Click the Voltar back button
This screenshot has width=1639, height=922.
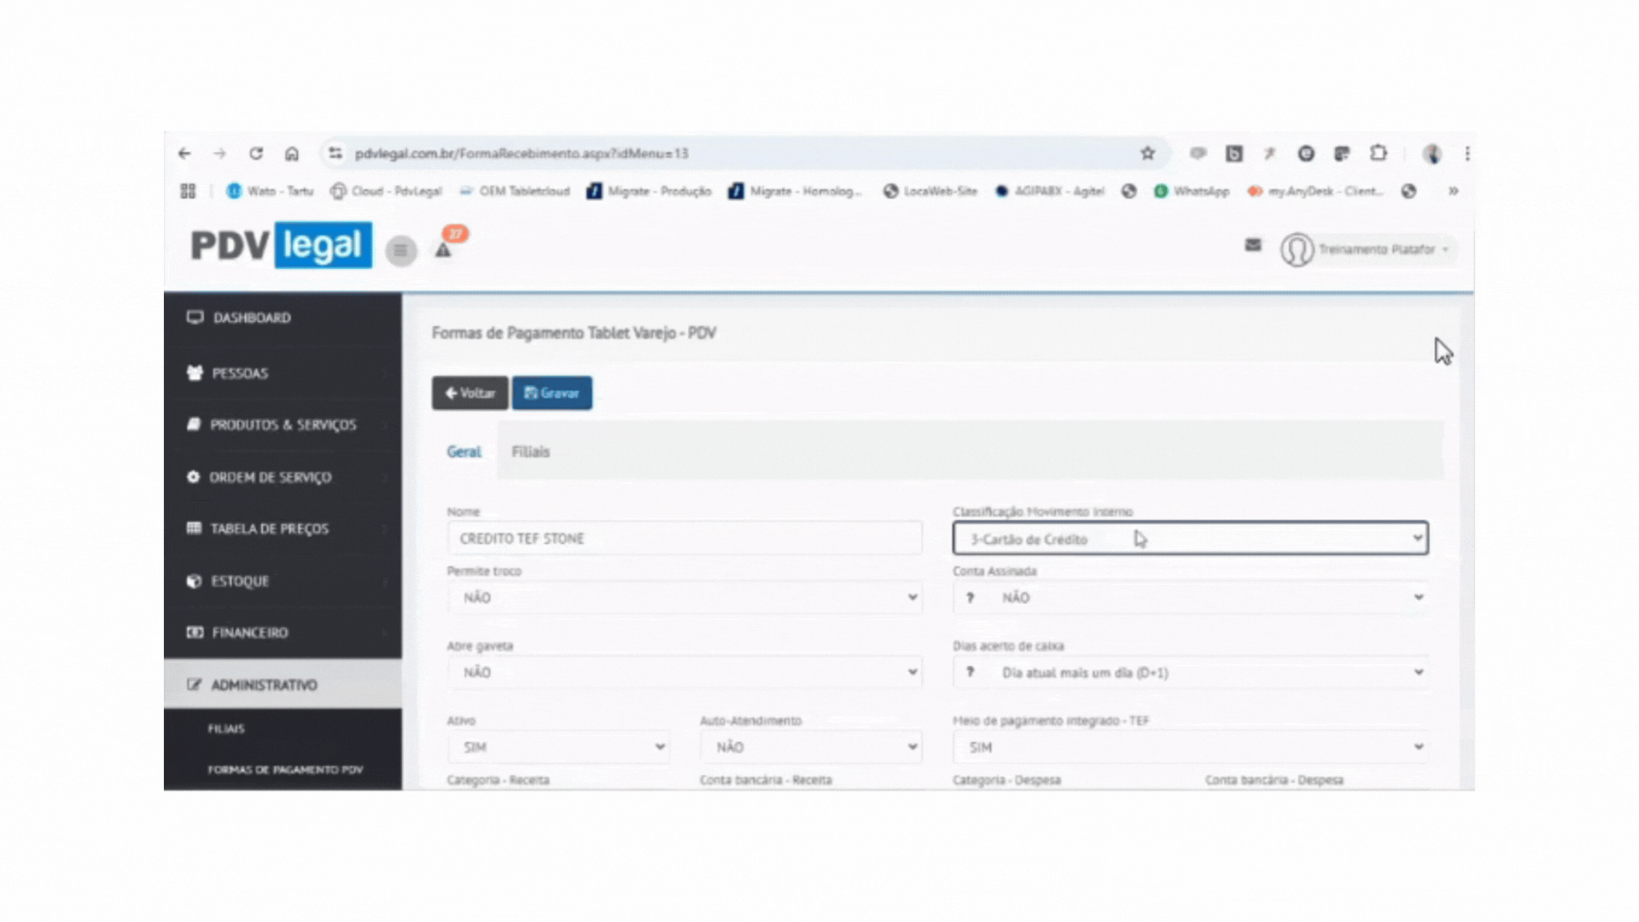coord(470,394)
